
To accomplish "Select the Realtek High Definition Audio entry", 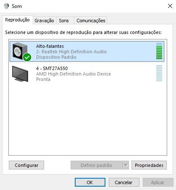I will [x=87, y=52].
